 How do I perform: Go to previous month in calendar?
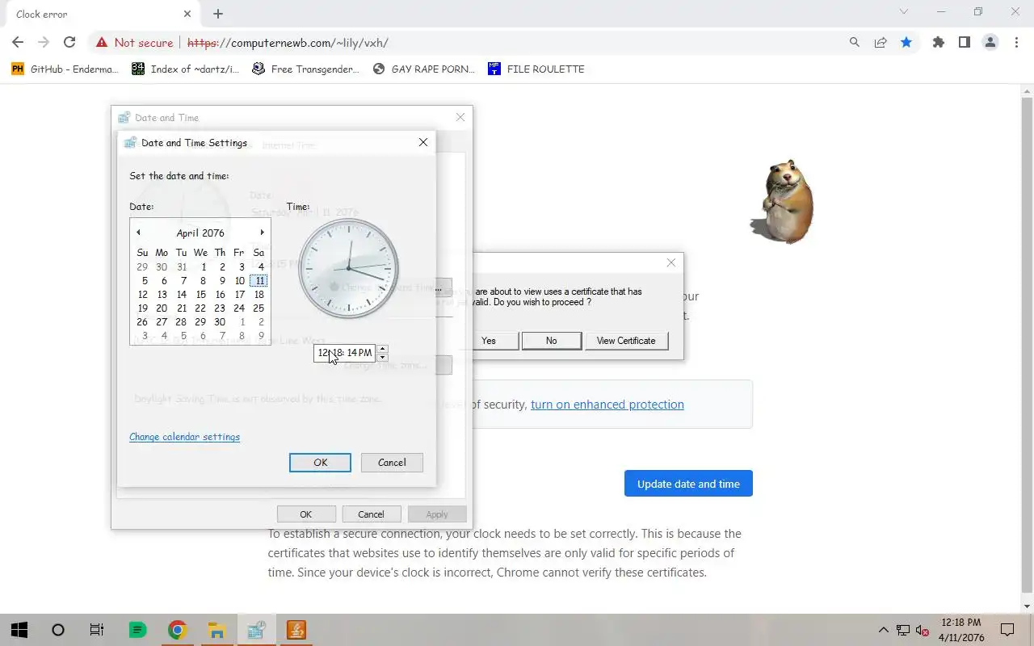138,233
